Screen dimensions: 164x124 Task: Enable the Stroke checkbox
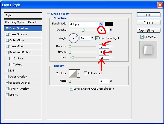[x=7, y=95]
